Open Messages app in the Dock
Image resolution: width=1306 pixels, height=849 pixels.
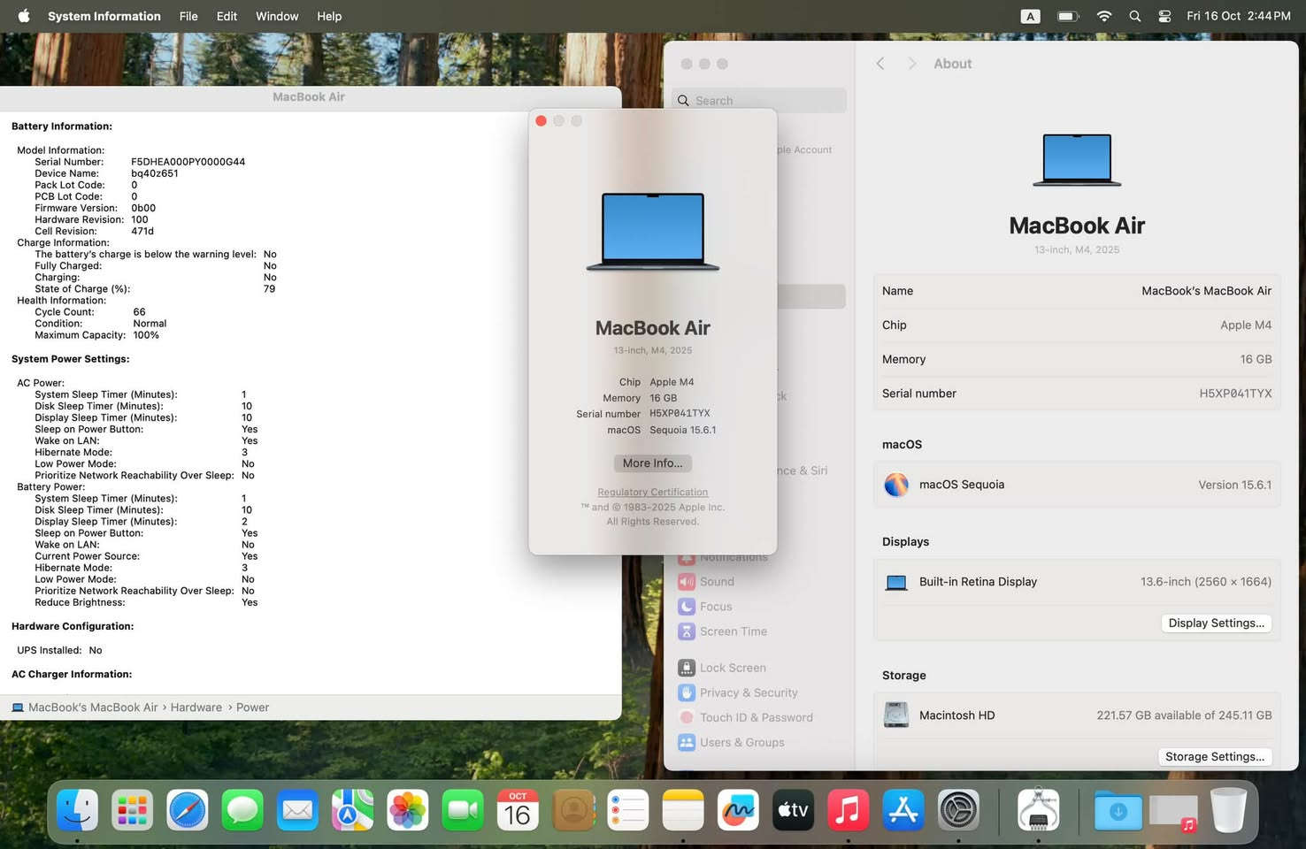242,810
